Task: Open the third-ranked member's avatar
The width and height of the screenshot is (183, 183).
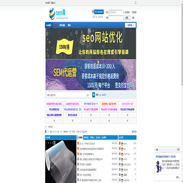Action: pyautogui.click(x=122, y=154)
